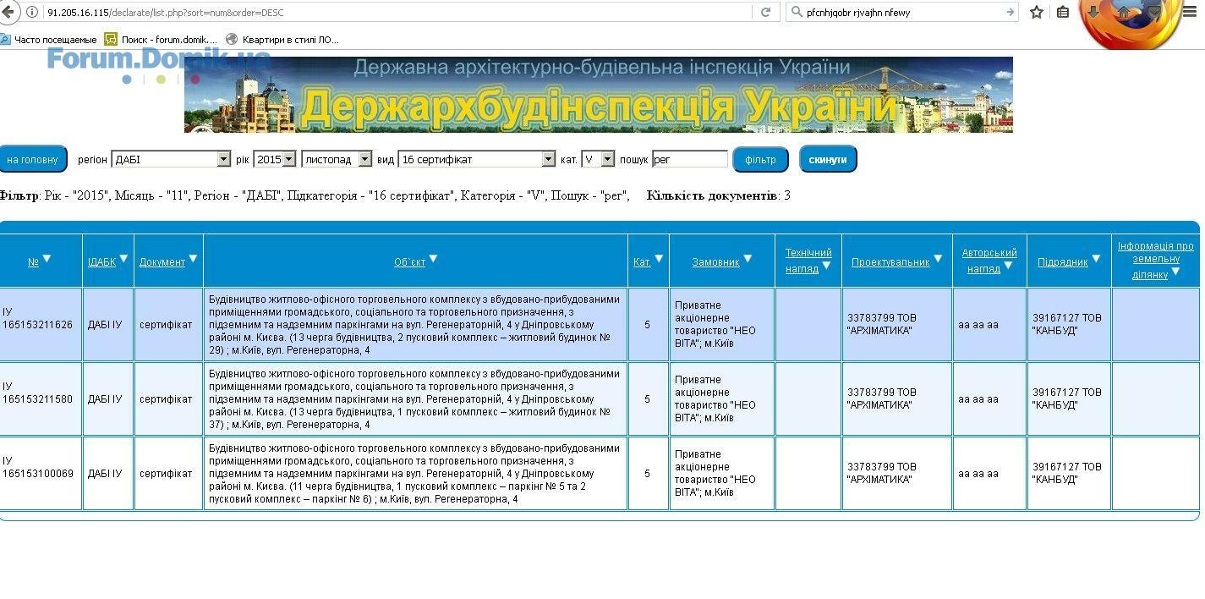Apply the filter with the фільтр button
The image size is (1205, 599).
[x=760, y=159]
